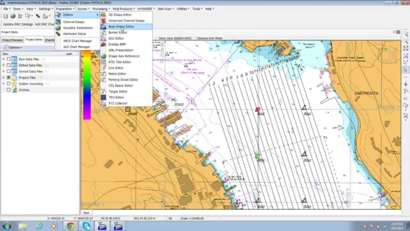This screenshot has width=410, height=231.
Task: Open Dredge BMP editor
Action: coord(126,44)
